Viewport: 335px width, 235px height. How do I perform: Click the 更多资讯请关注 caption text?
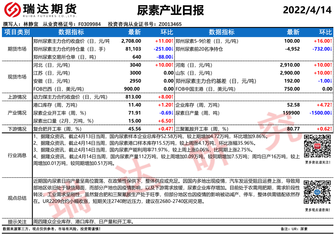317,163
